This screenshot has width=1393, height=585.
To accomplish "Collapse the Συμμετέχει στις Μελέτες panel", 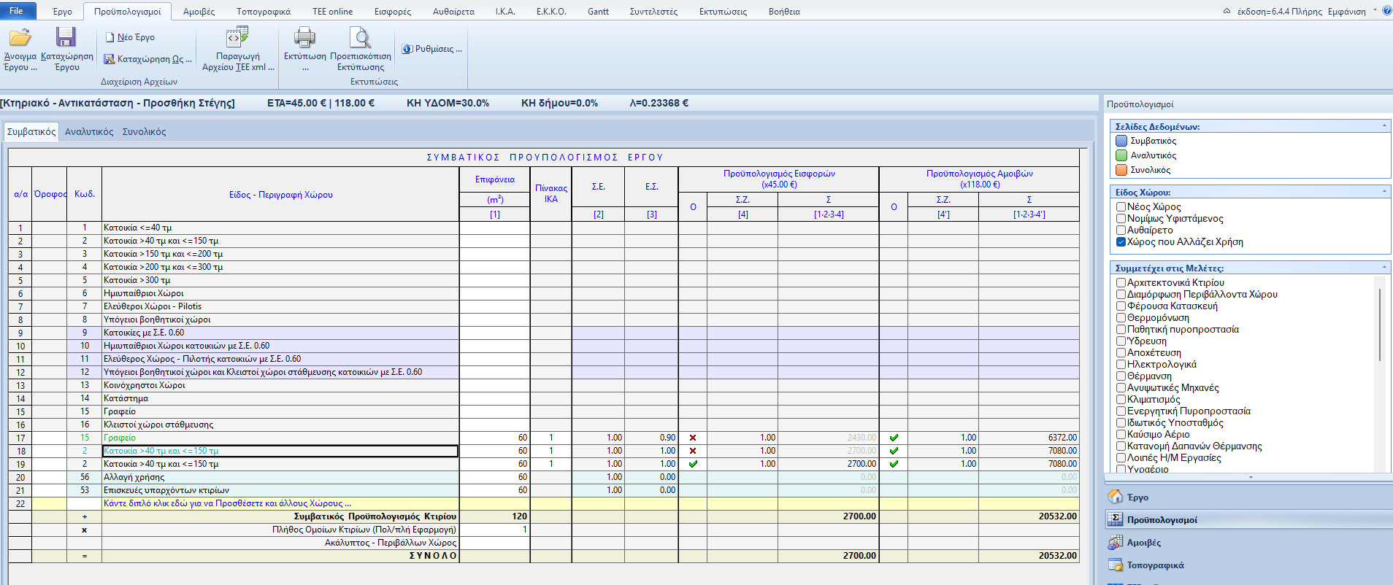I will [x=1384, y=268].
